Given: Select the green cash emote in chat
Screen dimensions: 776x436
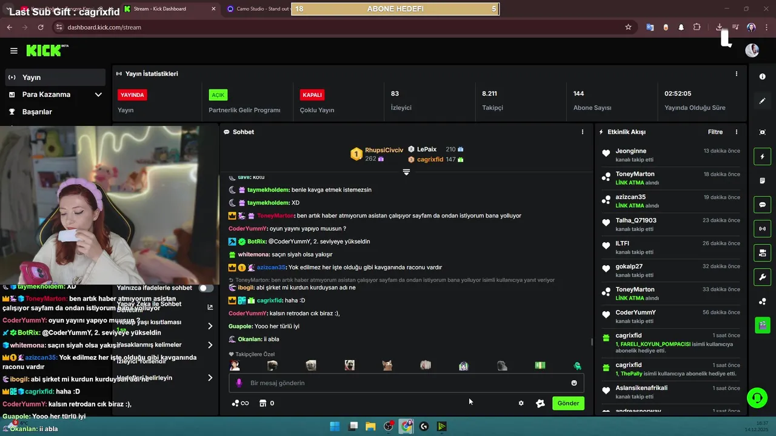Looking at the screenshot, I should tap(540, 365).
